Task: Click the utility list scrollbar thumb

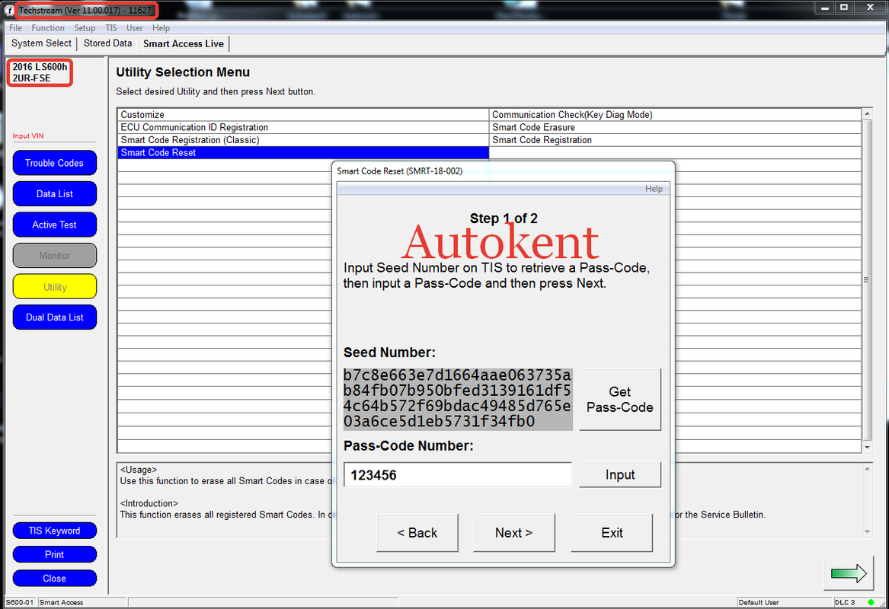Action: [867, 279]
